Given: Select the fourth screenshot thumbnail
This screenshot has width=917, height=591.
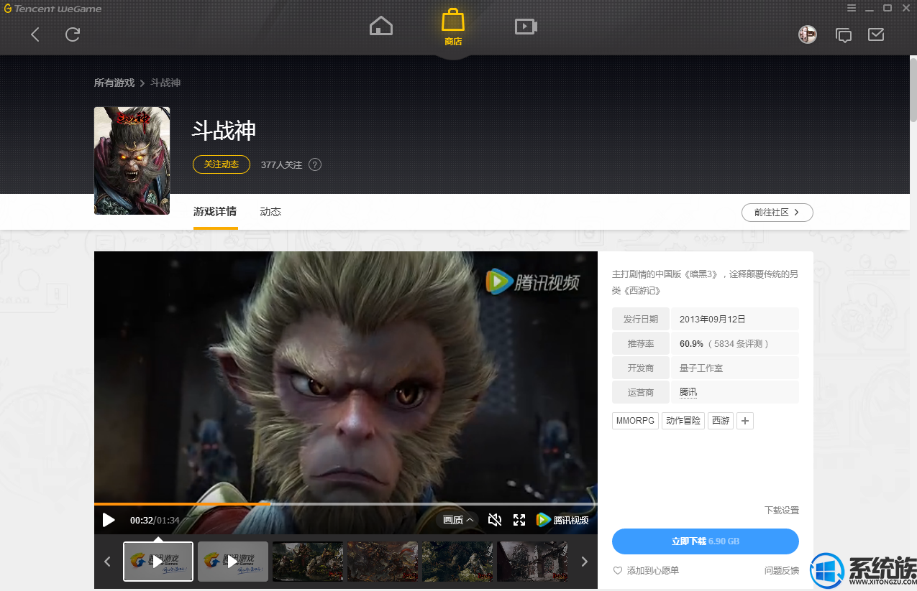Looking at the screenshot, I should [383, 562].
